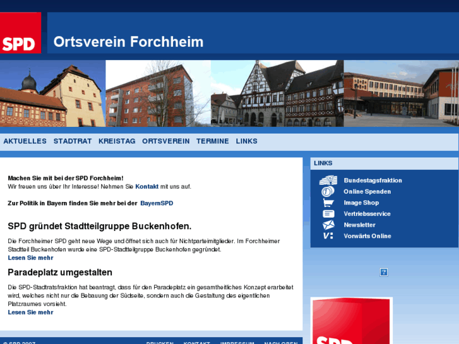Open the Bundestagsfraktion text link

click(373, 181)
